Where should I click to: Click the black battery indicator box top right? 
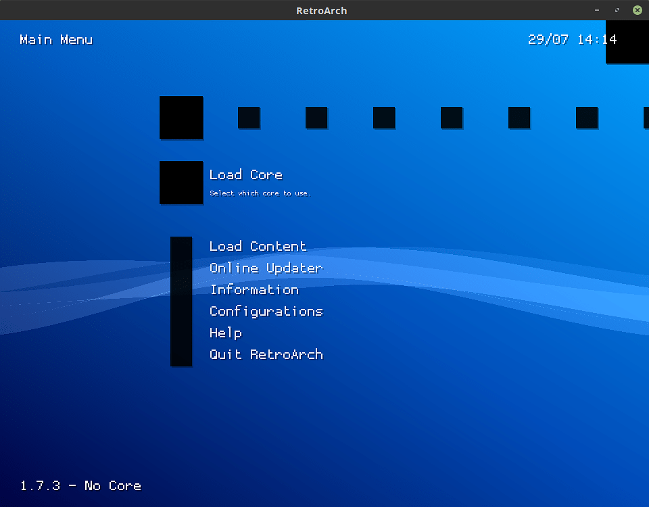pyautogui.click(x=627, y=42)
